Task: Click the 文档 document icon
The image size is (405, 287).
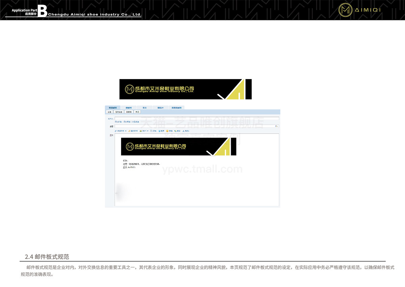Action: [x=151, y=131]
